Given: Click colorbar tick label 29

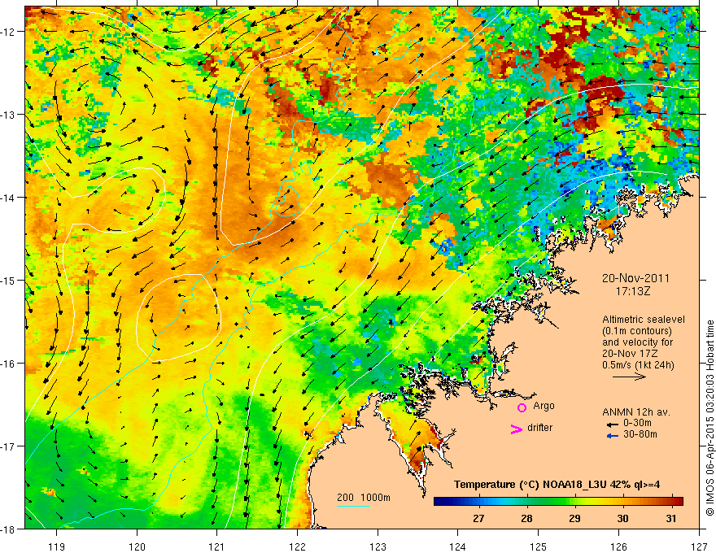Looking at the screenshot, I should pyautogui.click(x=575, y=519).
